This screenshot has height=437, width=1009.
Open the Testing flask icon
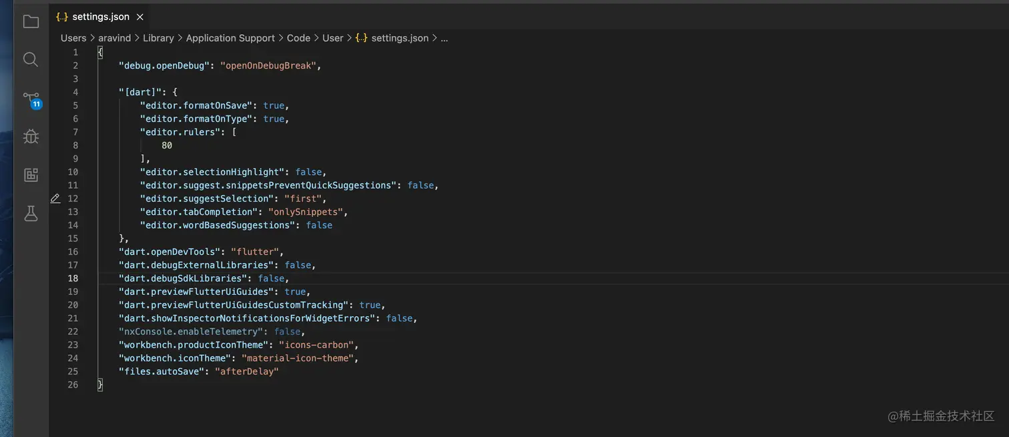(x=31, y=213)
